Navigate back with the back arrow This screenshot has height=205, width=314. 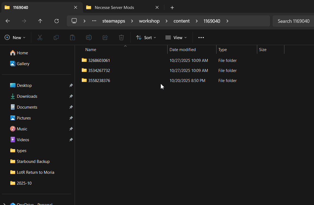[x=8, y=21]
